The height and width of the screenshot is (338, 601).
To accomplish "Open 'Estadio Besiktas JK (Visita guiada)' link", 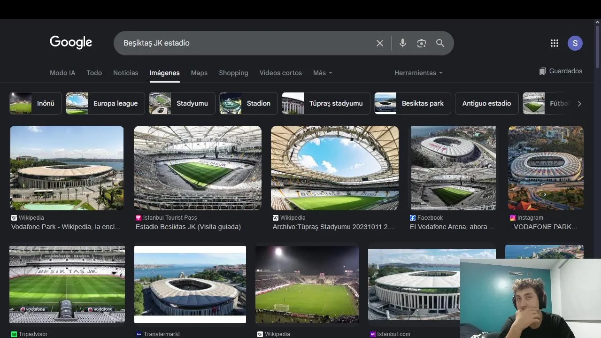I will pyautogui.click(x=188, y=227).
